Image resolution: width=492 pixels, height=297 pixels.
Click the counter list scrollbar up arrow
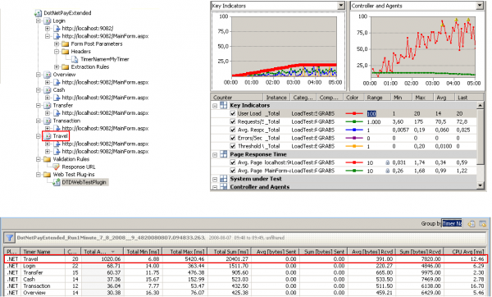click(x=480, y=105)
